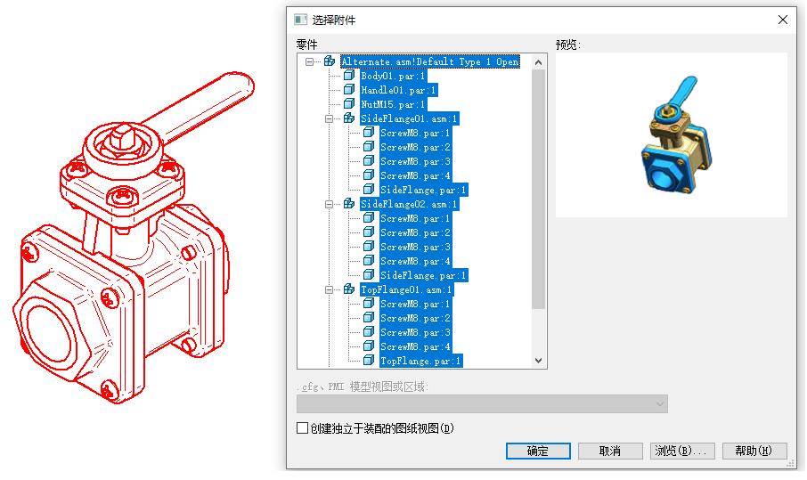807x480 pixels.
Task: Click the valve preview thumbnail
Action: click(x=677, y=134)
